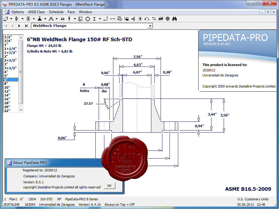Click size list scrollbar down arrow
The height and width of the screenshot is (209, 279).
[x=21, y=110]
